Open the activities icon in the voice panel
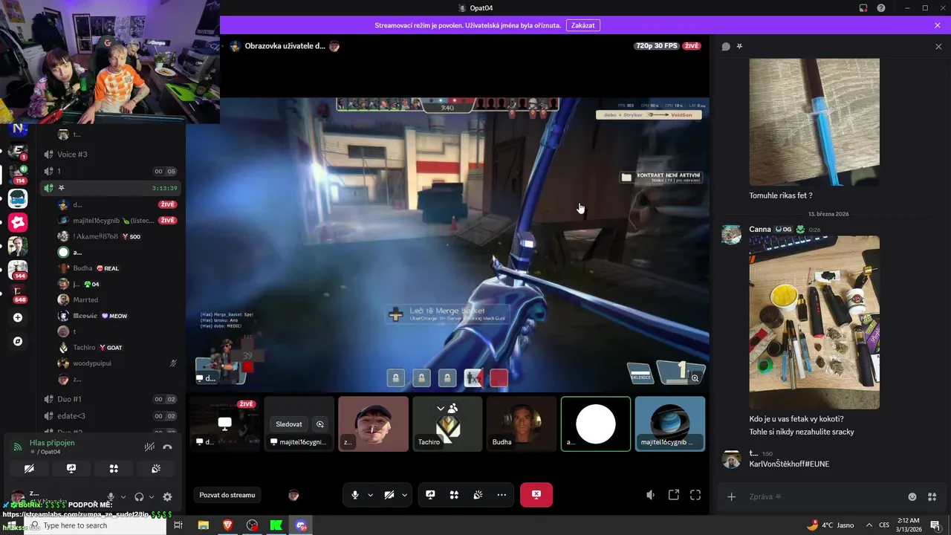The image size is (951, 535). click(114, 469)
